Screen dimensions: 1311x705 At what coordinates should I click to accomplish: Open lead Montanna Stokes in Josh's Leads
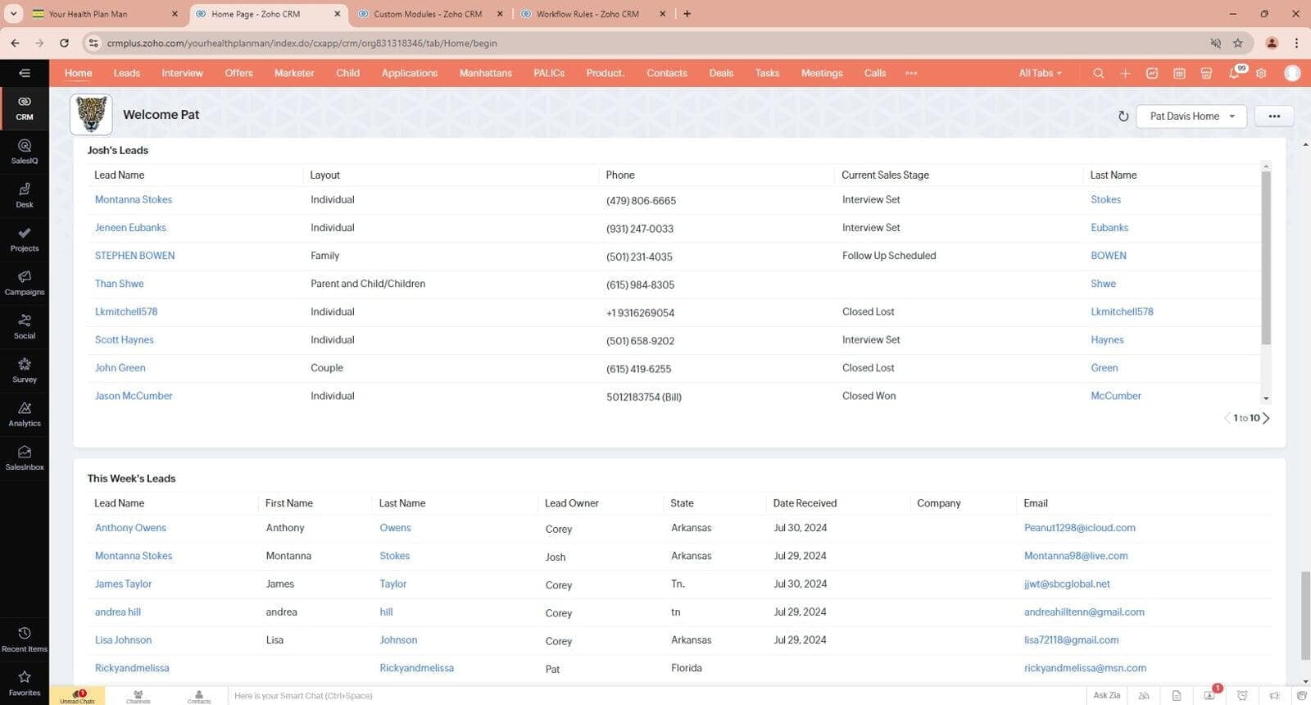(134, 200)
